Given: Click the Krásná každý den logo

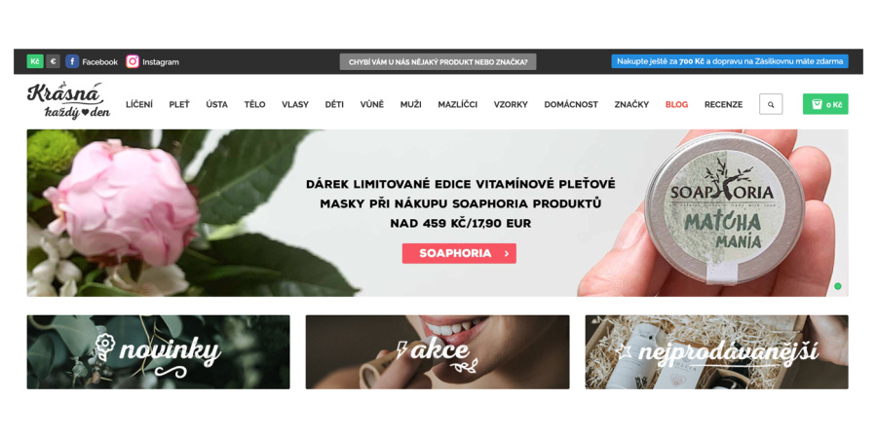Looking at the screenshot, I should 68,101.
